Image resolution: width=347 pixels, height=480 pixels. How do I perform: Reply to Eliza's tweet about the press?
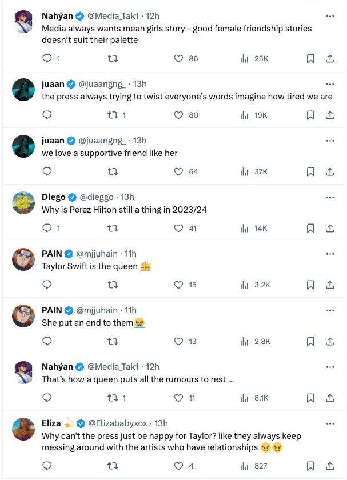47,466
